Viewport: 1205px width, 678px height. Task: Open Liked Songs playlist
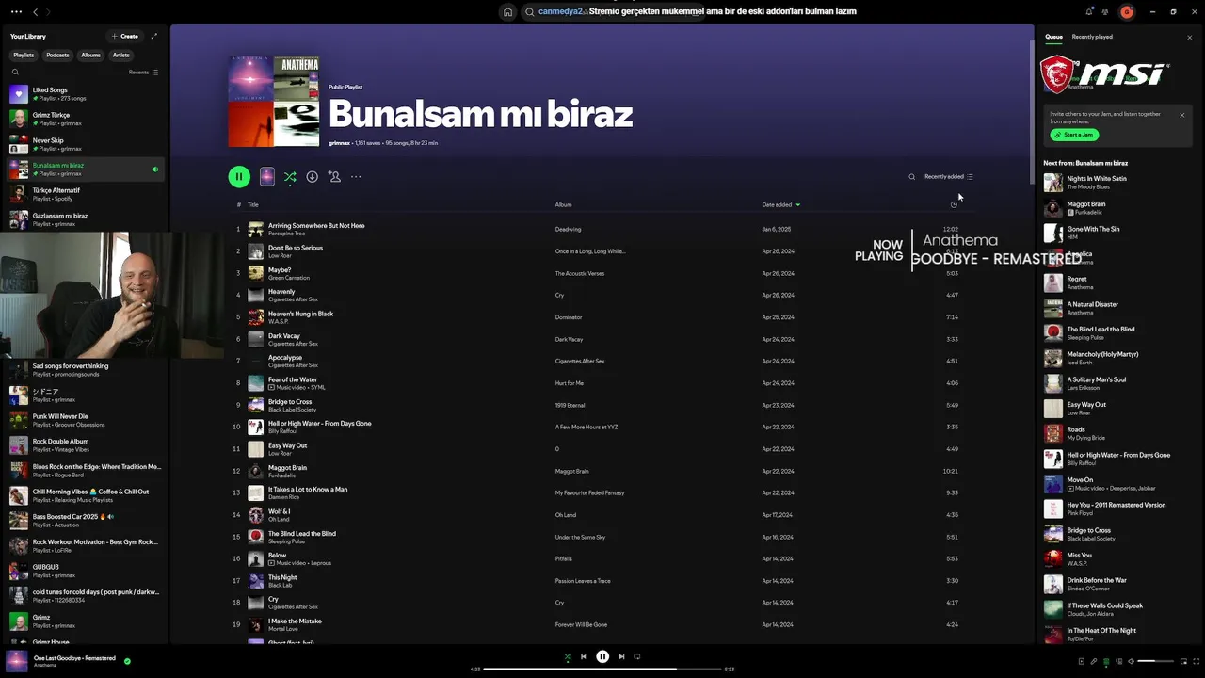coord(85,93)
